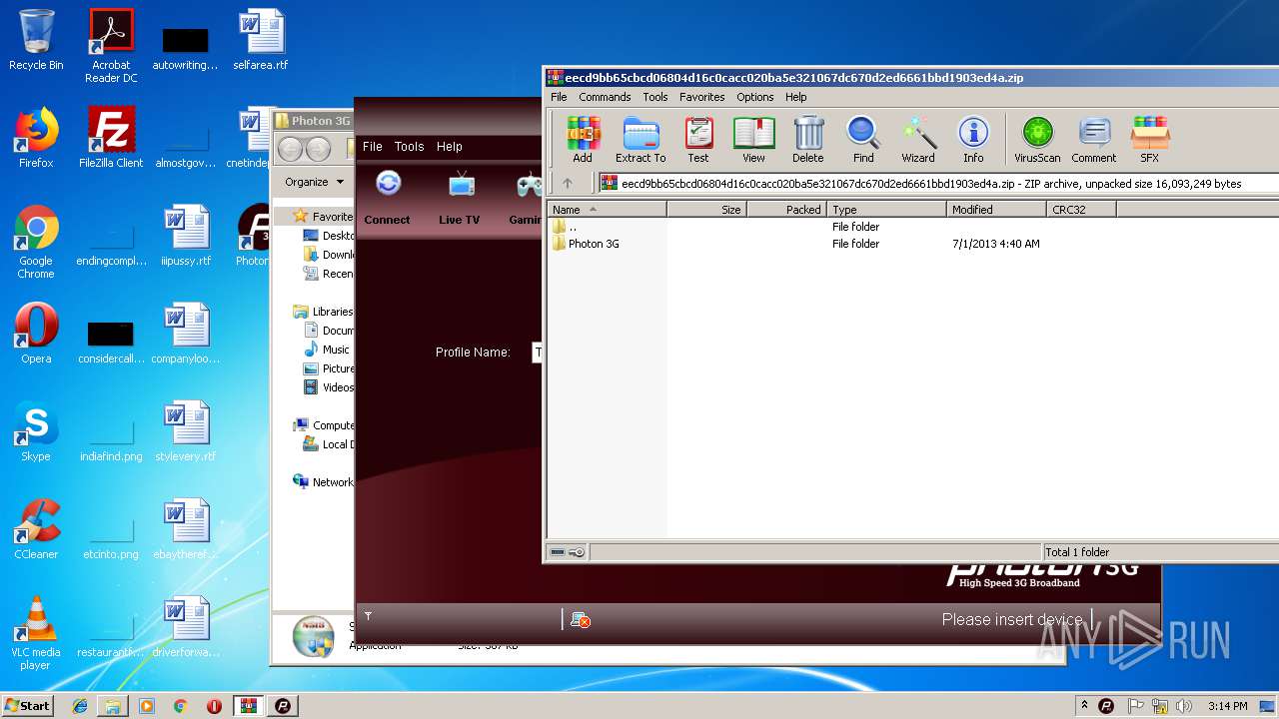
Task: Open WinRAR File menu
Action: tap(559, 97)
